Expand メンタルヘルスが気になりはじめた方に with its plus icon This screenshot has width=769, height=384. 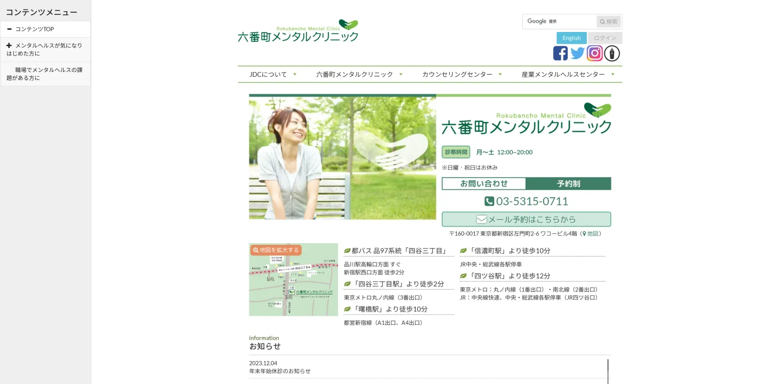pos(9,45)
